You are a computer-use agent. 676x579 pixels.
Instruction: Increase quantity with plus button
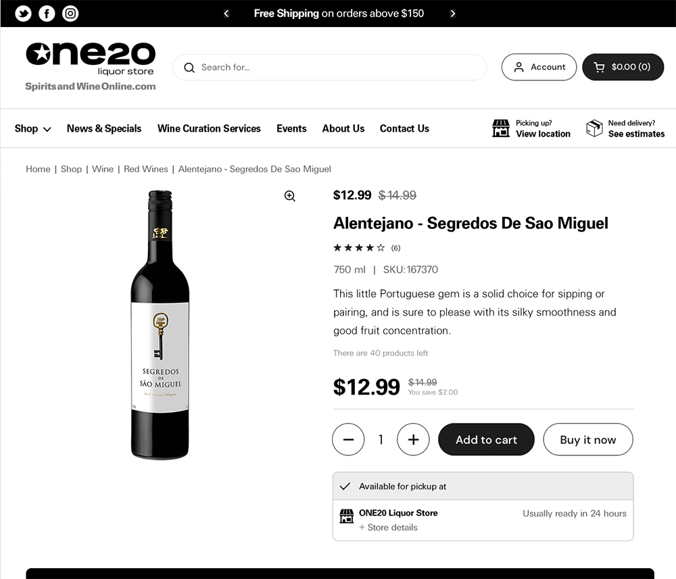[413, 440]
